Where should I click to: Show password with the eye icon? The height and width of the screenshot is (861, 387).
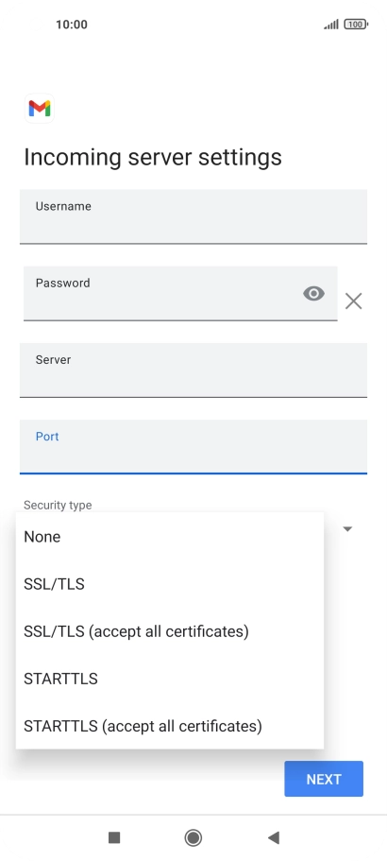[x=313, y=294]
